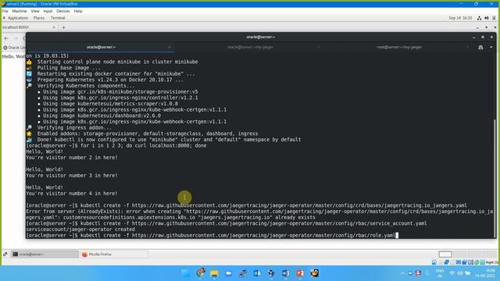Click the 'Pulling base image ...' line
Viewport: 500px width, 281px height.
[x=69, y=68]
